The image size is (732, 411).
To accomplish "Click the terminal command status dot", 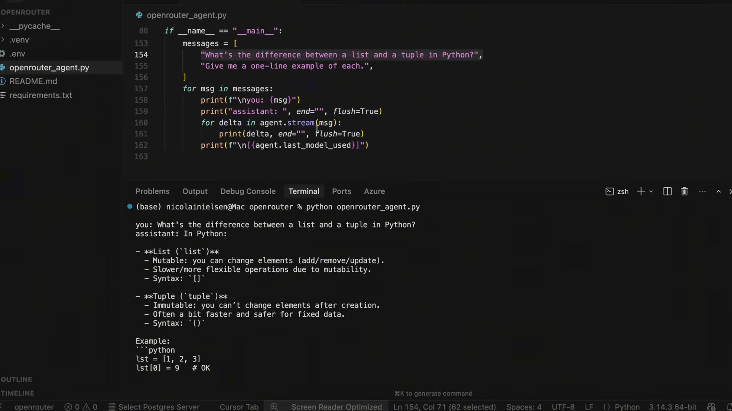I will pyautogui.click(x=130, y=207).
